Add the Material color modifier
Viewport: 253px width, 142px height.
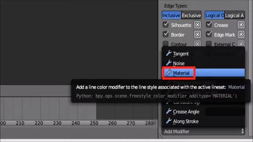[x=203, y=73]
